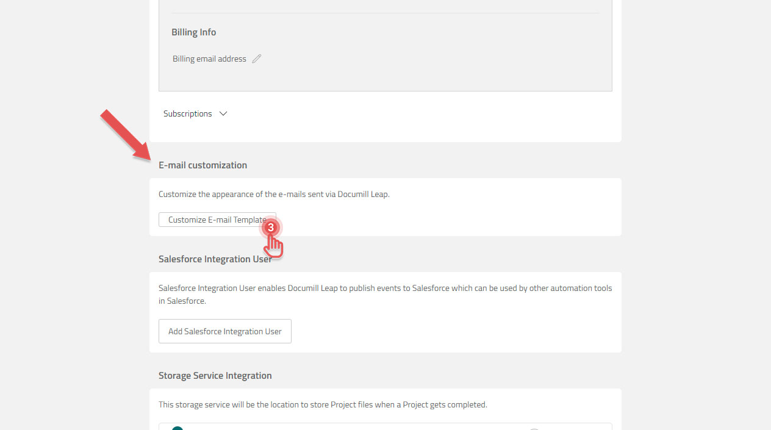Click the numbered step 3 badge

(271, 228)
